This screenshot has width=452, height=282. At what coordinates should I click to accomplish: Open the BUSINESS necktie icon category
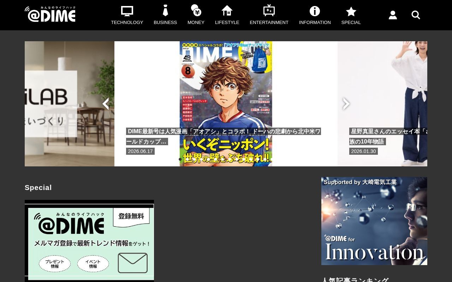165,15
